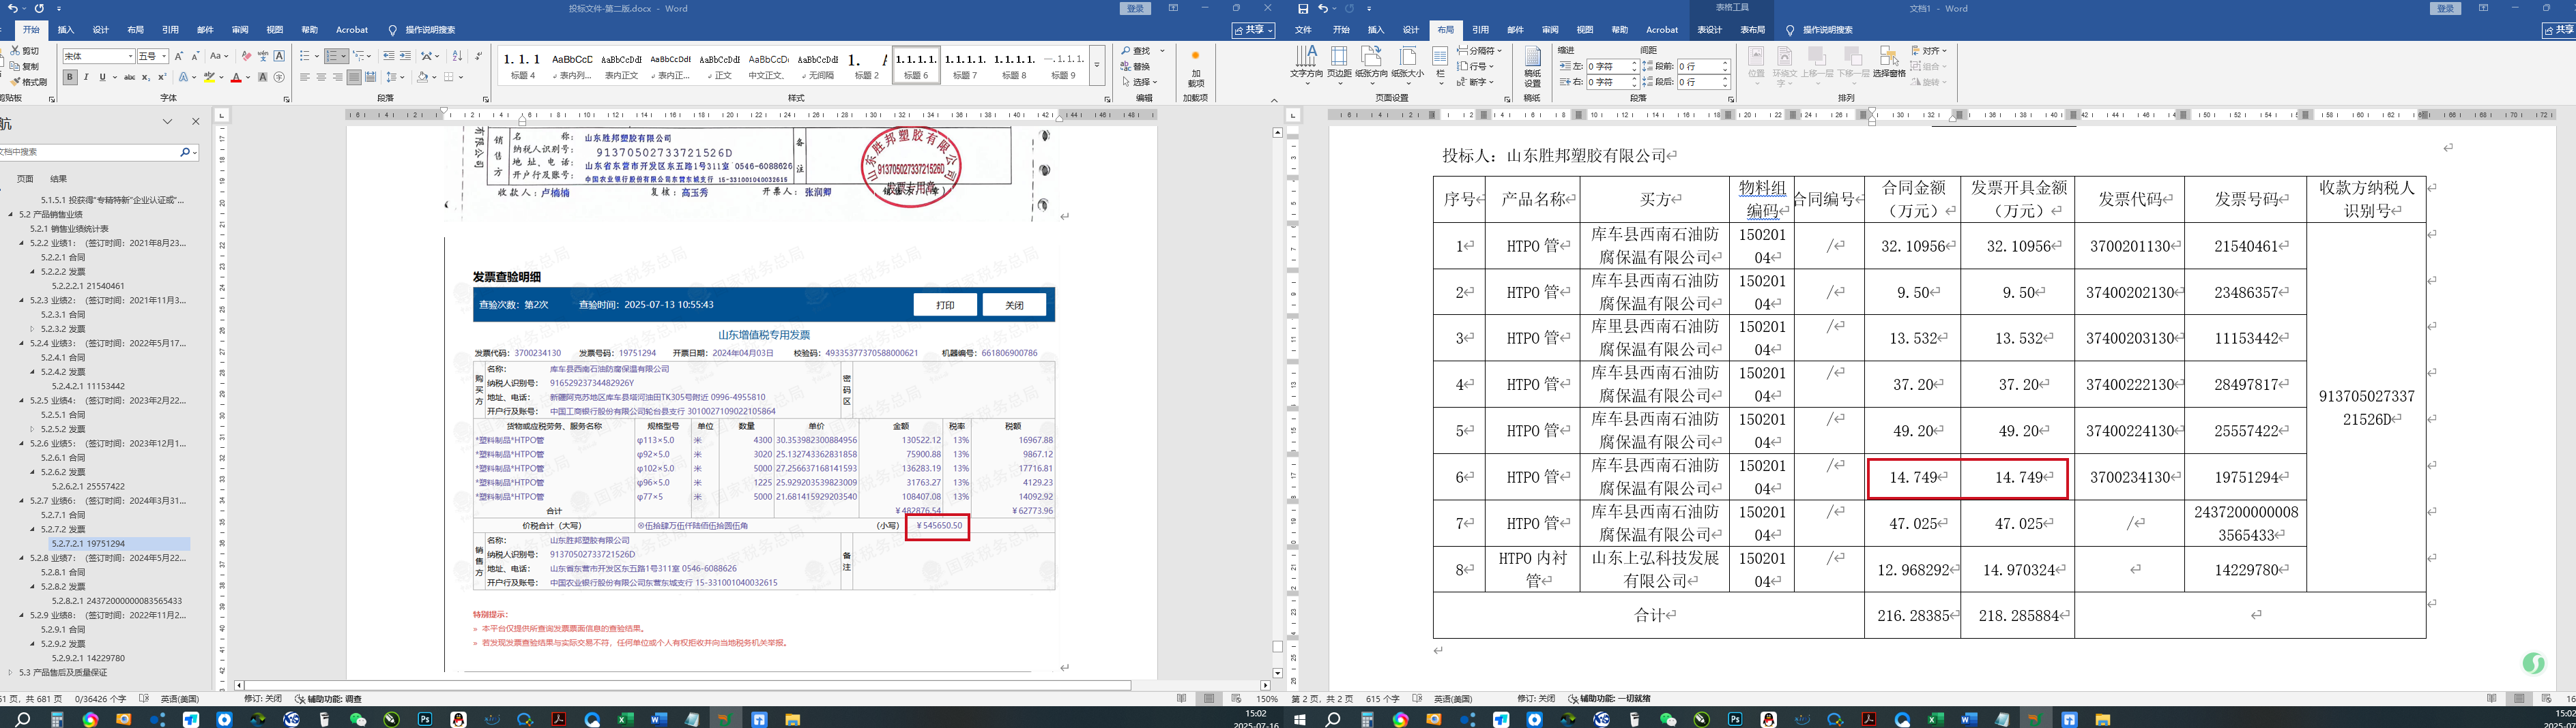Collapse the 5.2.7 业绩6 tree node

tap(21, 500)
